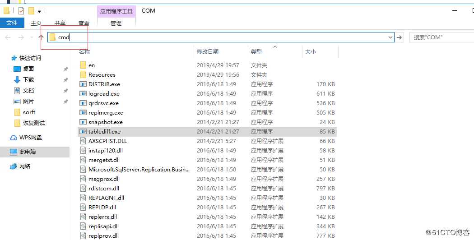Click the pin icon next to 桌面

pyautogui.click(x=65, y=69)
